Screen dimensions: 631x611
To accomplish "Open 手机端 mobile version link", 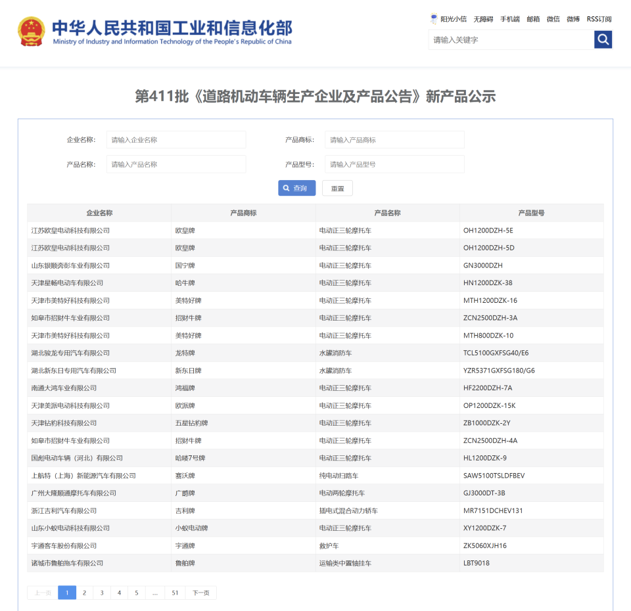I will (x=510, y=19).
